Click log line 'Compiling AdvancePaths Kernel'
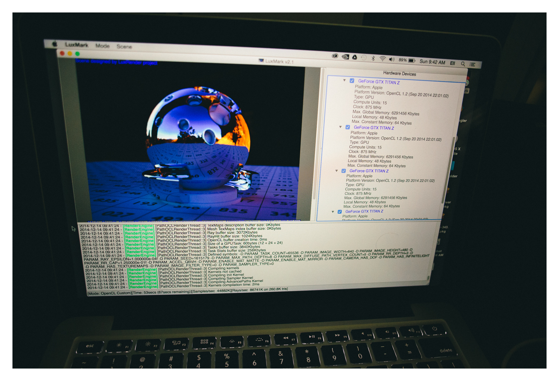 point(236,281)
